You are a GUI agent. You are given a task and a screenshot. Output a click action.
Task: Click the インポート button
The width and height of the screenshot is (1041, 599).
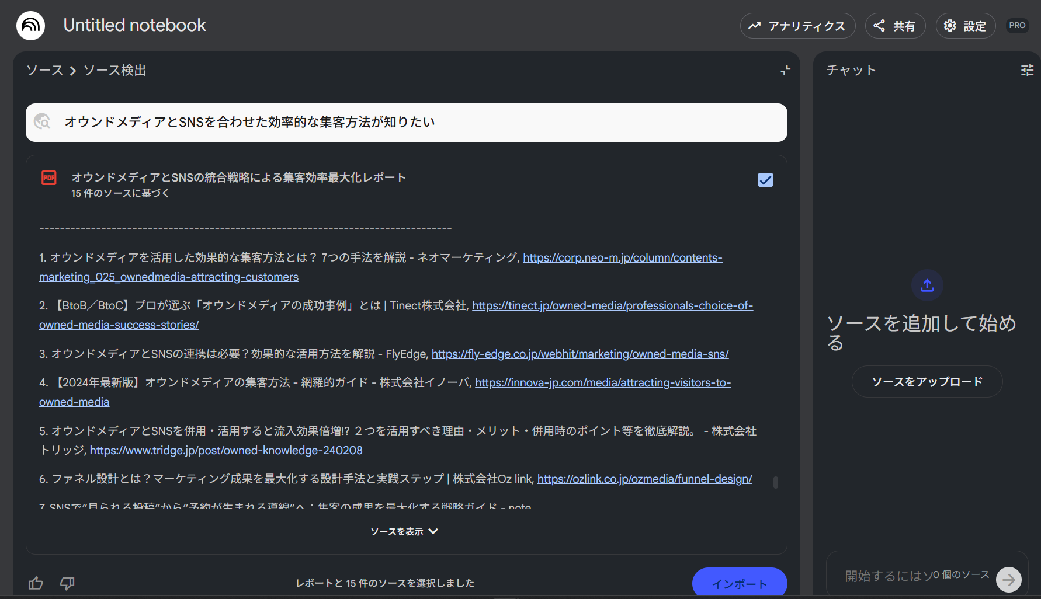740,583
